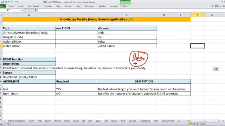This screenshot has height=126, width=225.
Task: Click the Save icon in quick access toolbar
Action: coord(2,2)
